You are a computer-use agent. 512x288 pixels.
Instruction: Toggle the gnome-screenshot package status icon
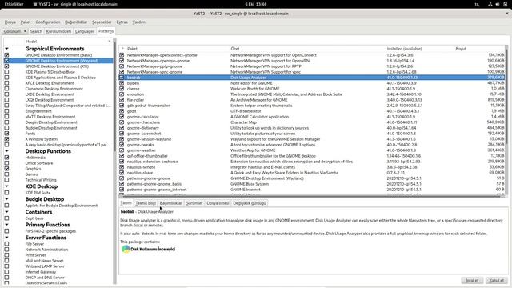click(122, 134)
